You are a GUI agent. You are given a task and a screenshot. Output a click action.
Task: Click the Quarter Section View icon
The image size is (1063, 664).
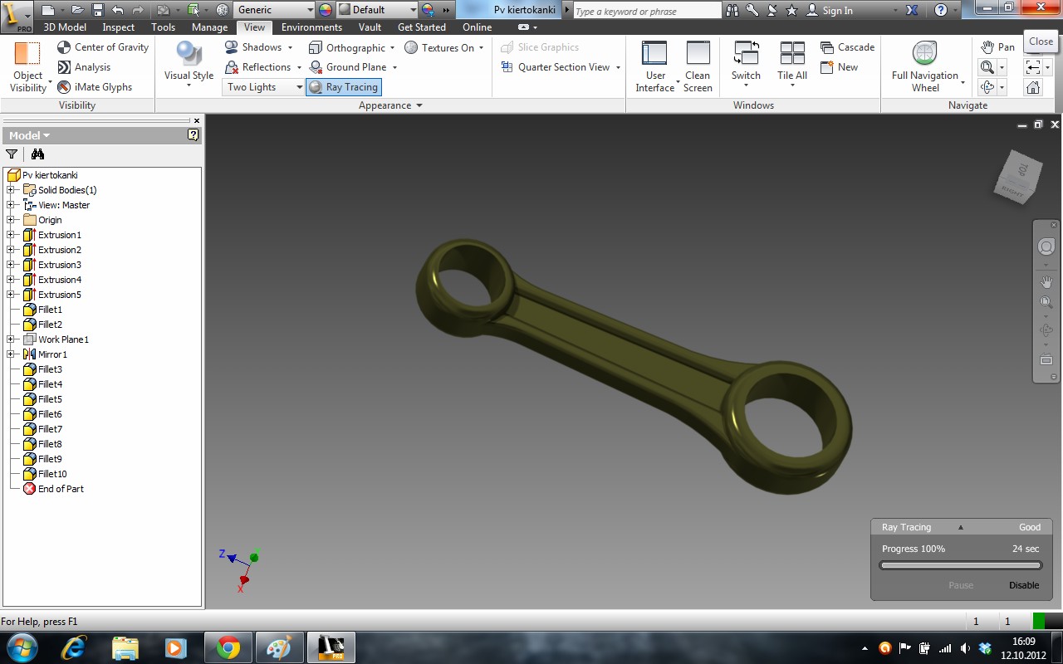pyautogui.click(x=507, y=67)
